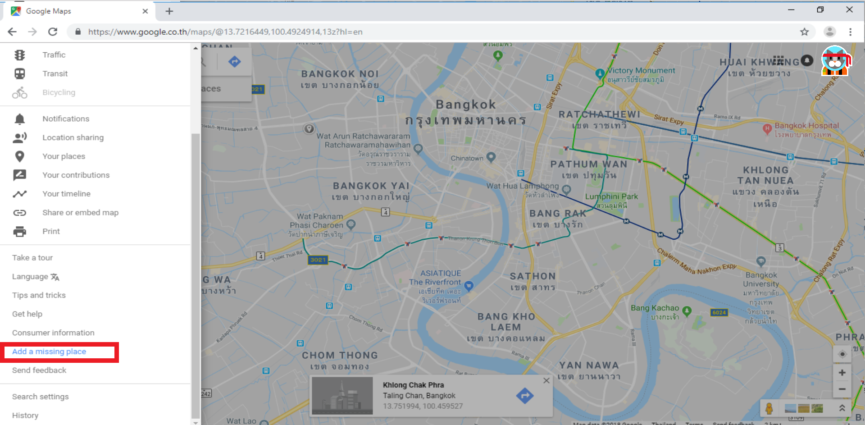Click the Wat Paknam Phasi Charoen marker
This screenshot has height=425, width=865.
click(351, 224)
